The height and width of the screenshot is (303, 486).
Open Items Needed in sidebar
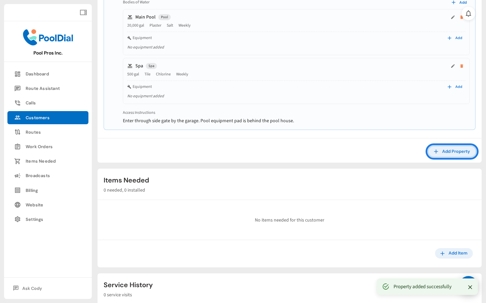pos(40,161)
